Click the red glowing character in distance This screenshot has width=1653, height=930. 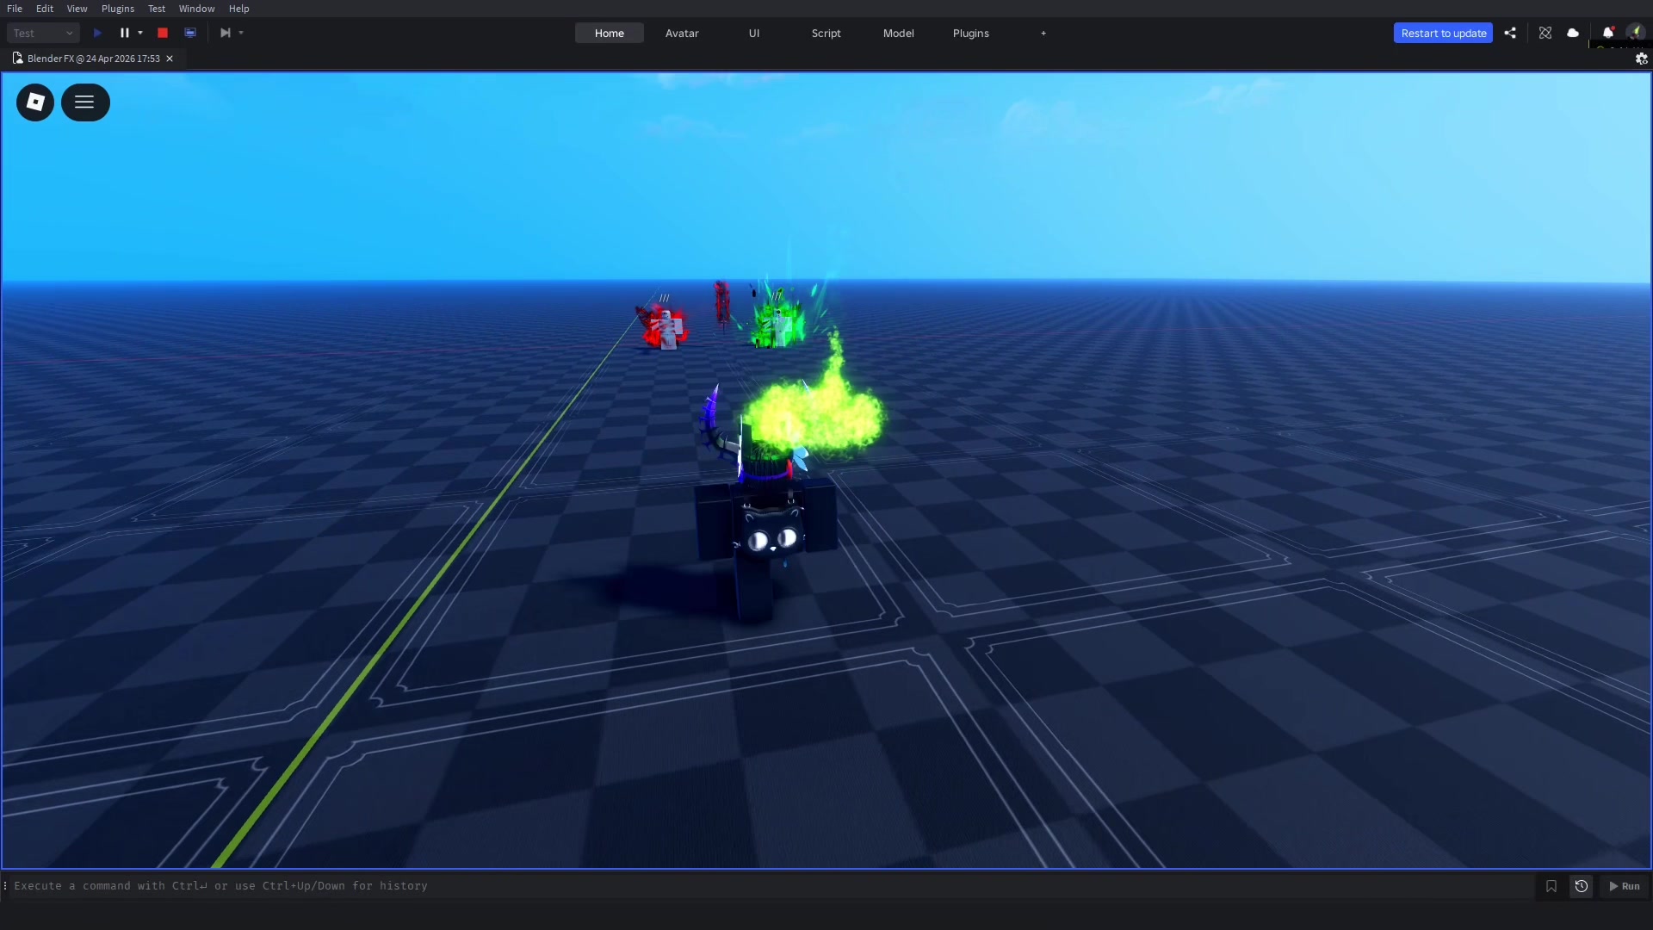pos(665,327)
